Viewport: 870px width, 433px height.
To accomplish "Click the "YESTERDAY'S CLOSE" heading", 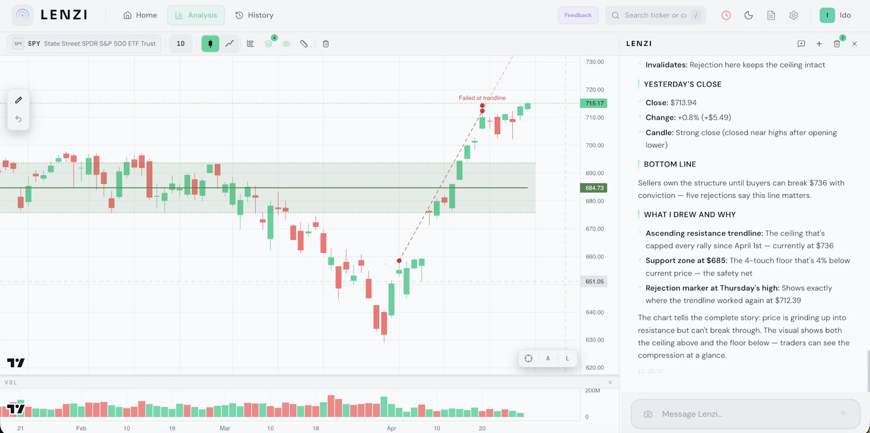I will 682,84.
